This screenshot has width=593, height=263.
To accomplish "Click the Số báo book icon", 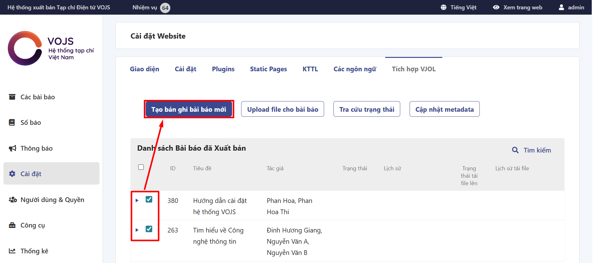I will tap(12, 122).
